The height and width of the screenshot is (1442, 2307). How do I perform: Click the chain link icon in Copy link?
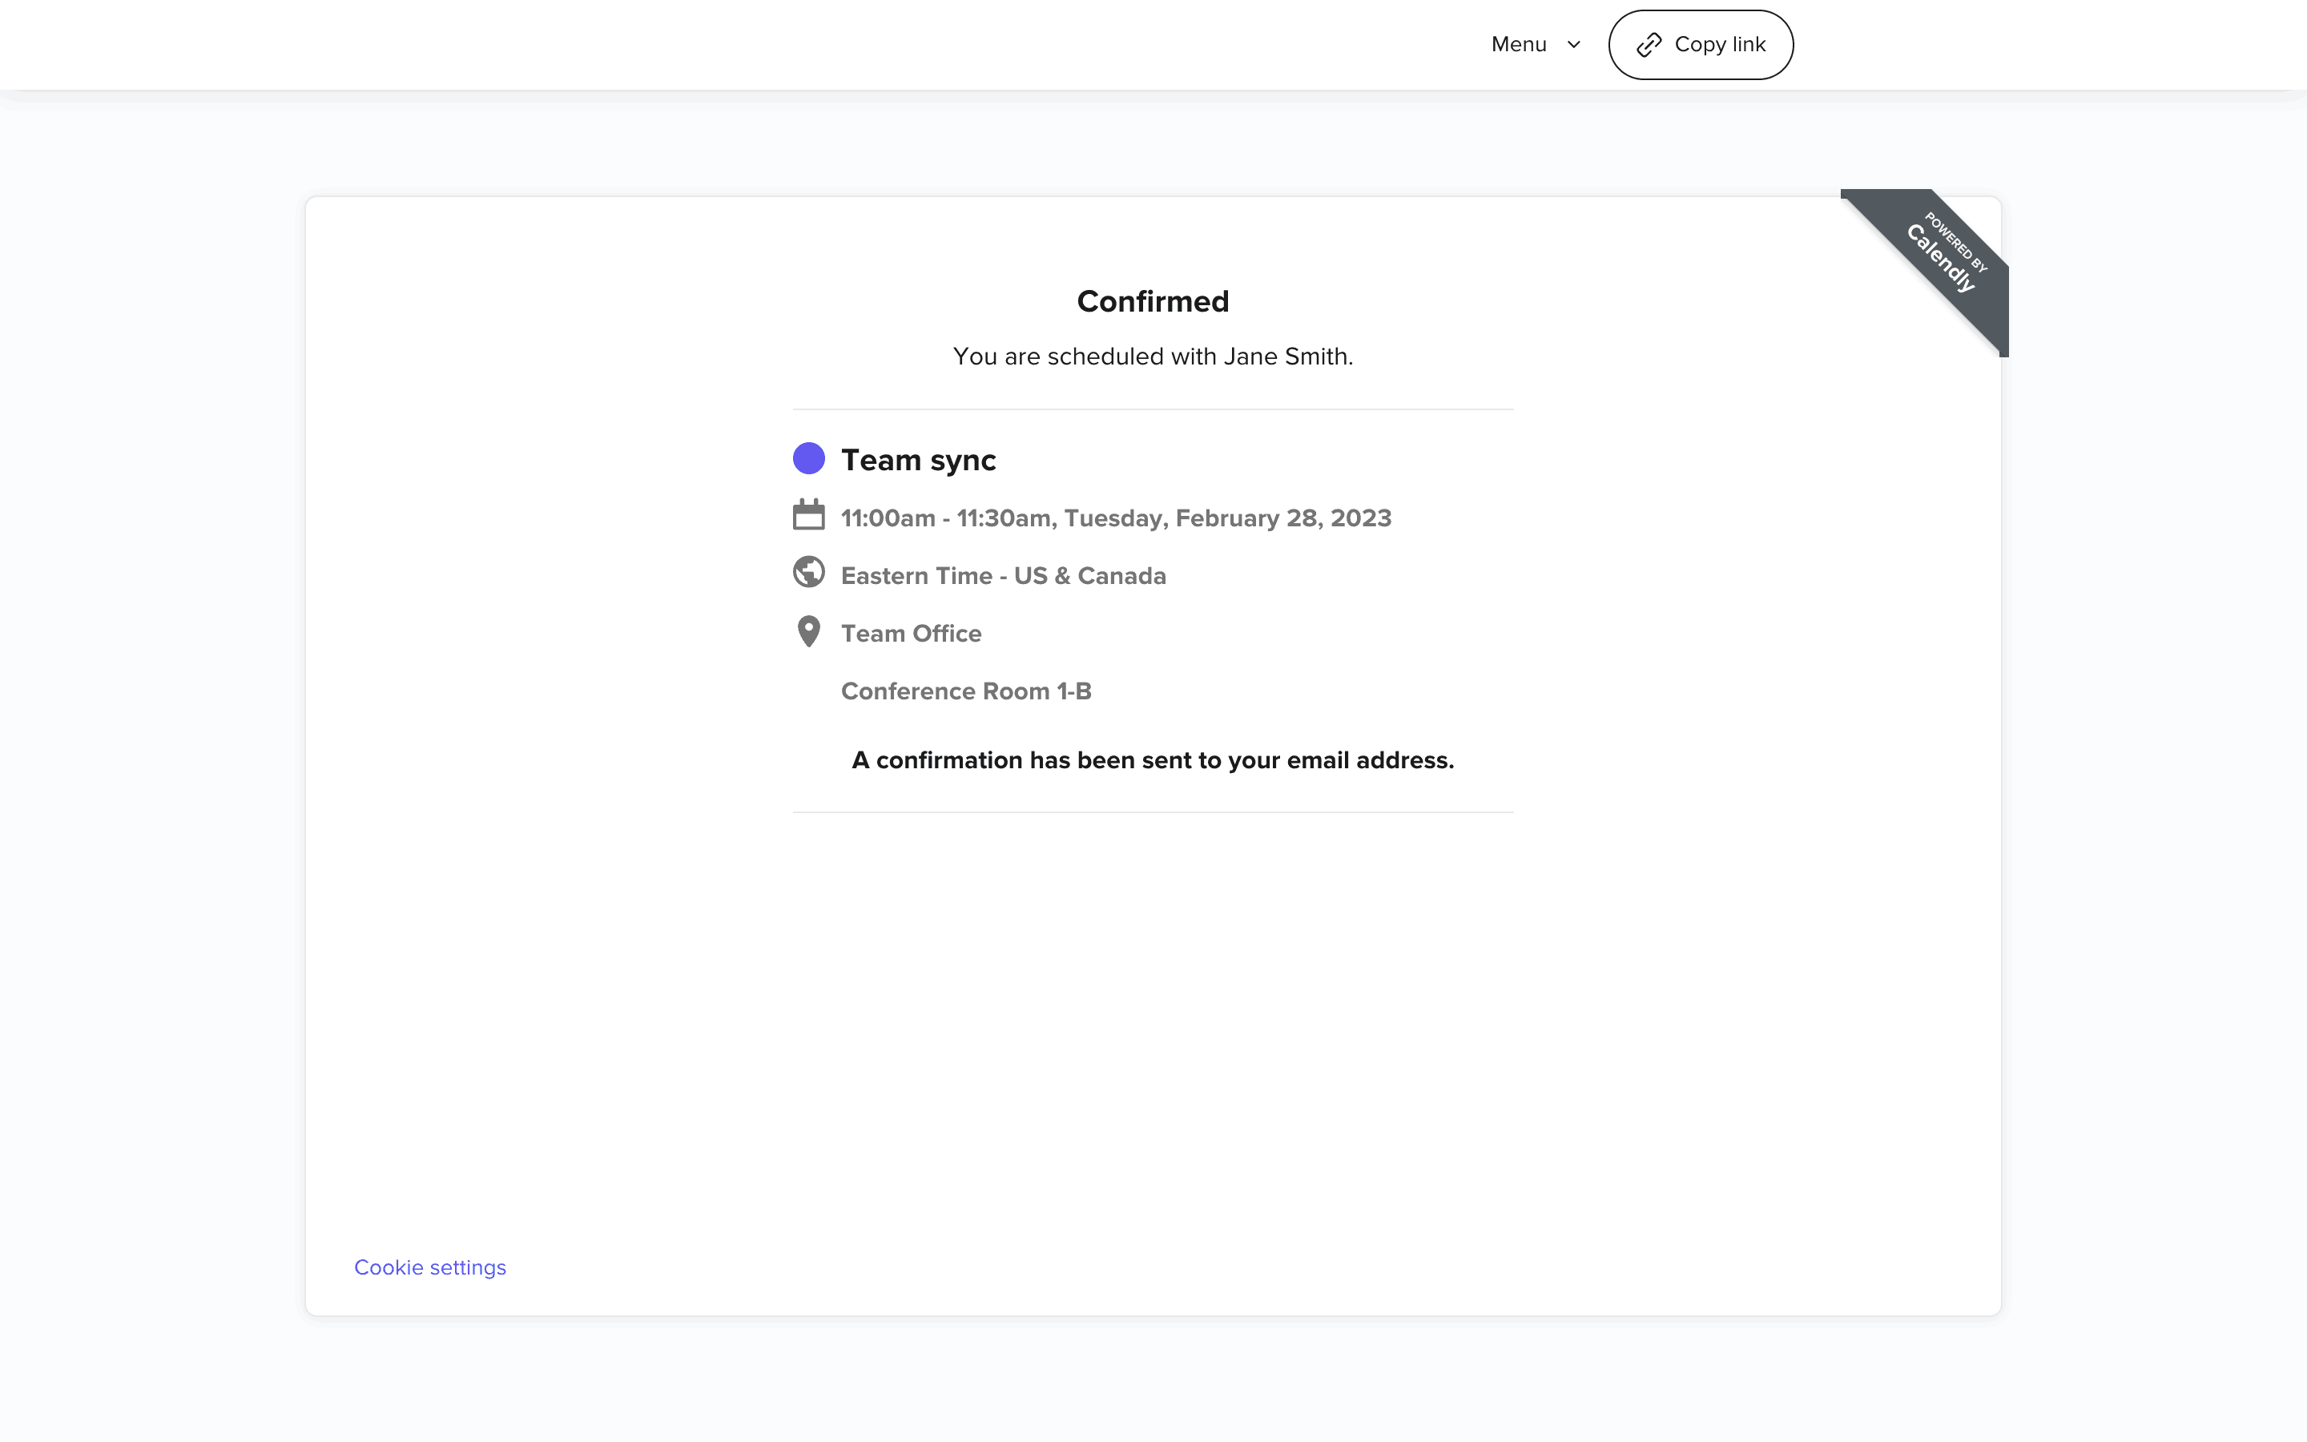pos(1649,45)
